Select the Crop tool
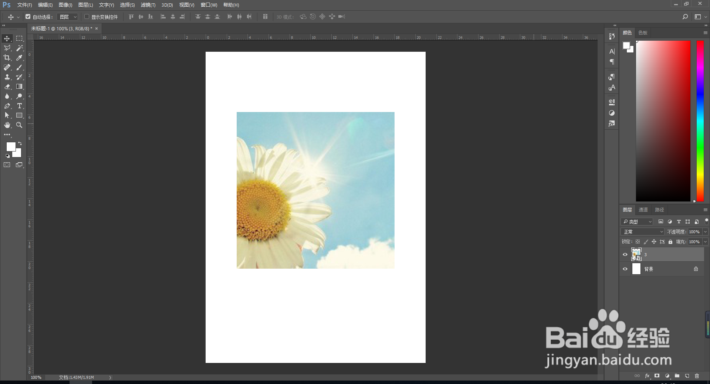 click(7, 58)
